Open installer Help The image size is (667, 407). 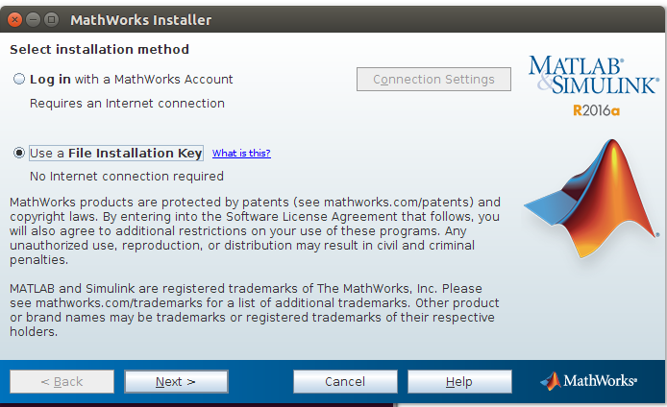tap(459, 381)
